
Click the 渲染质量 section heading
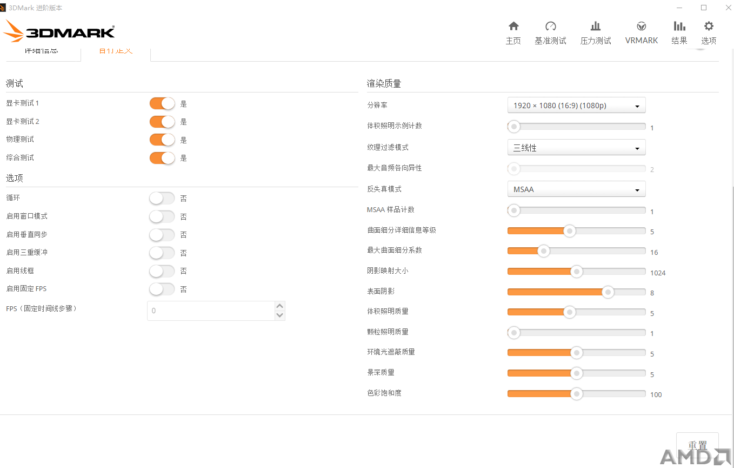click(384, 83)
